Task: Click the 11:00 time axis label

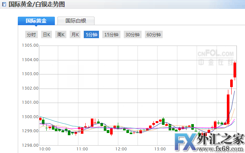Action: [82, 149]
